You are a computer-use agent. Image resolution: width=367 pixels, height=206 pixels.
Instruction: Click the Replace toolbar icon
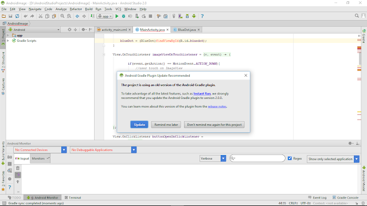click(x=69, y=16)
